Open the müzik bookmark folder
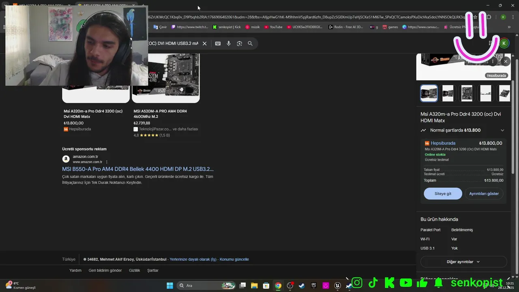This screenshot has height=292, width=519. coord(253,27)
